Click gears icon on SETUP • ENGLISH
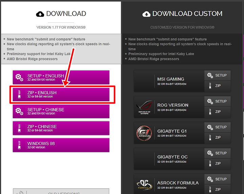Image resolution: width=244 pixels, height=194 pixels. point(19,77)
